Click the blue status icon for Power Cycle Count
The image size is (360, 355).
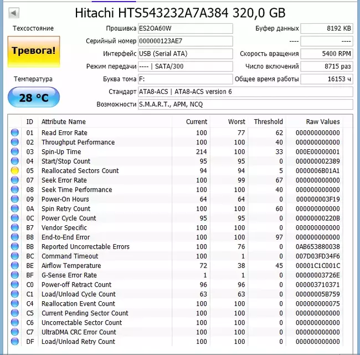pos(15,218)
